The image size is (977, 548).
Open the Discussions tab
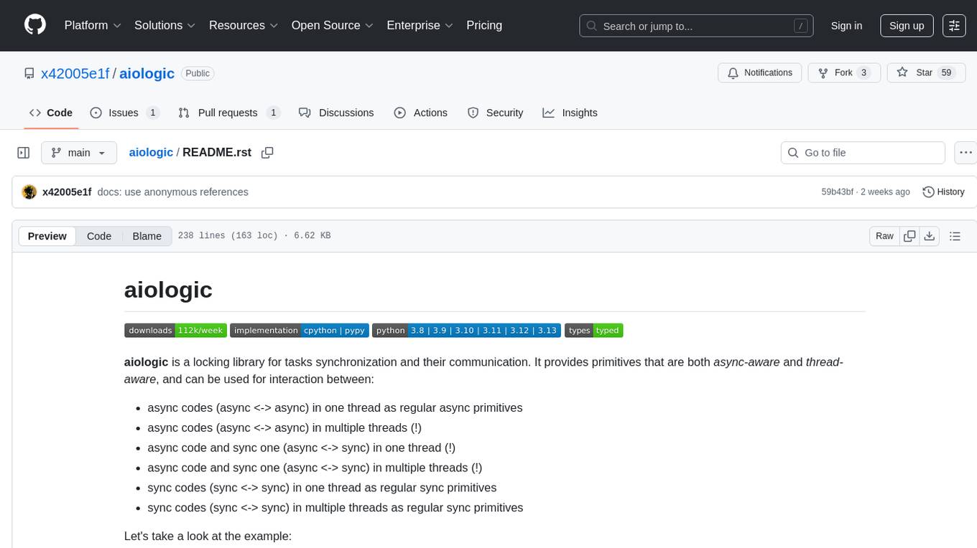(336, 113)
